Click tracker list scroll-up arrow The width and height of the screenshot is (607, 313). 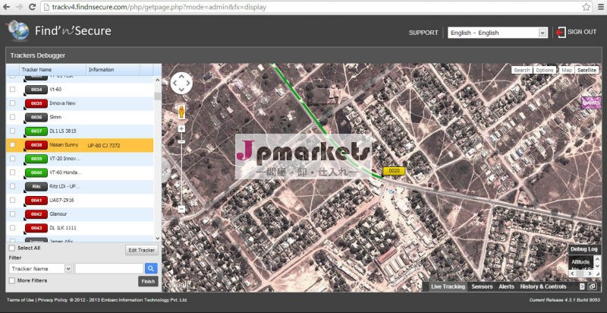[157, 81]
